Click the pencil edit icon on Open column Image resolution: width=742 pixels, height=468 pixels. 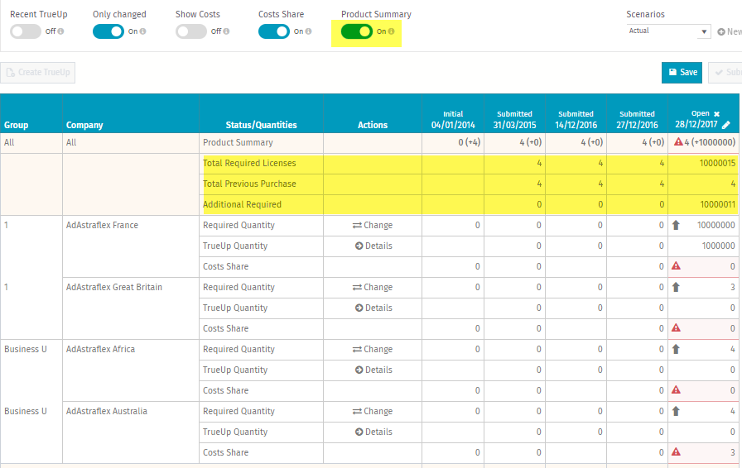point(726,125)
